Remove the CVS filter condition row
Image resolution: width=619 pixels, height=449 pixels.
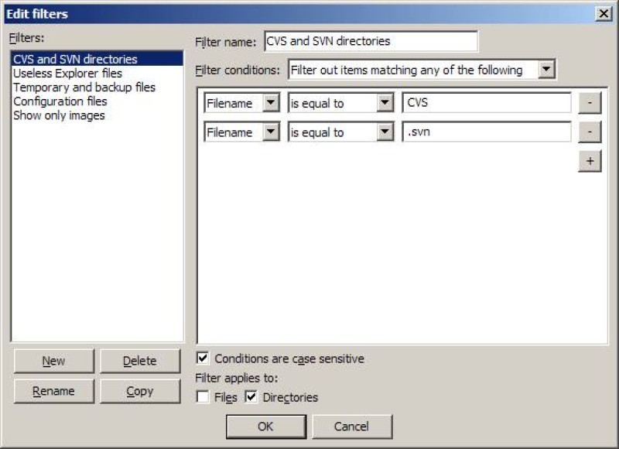click(x=589, y=103)
